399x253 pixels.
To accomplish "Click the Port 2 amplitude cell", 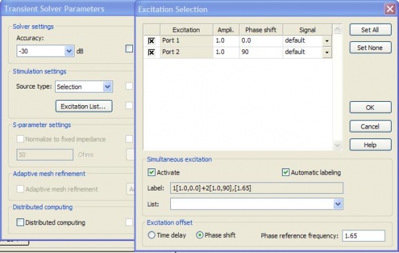I will (226, 52).
